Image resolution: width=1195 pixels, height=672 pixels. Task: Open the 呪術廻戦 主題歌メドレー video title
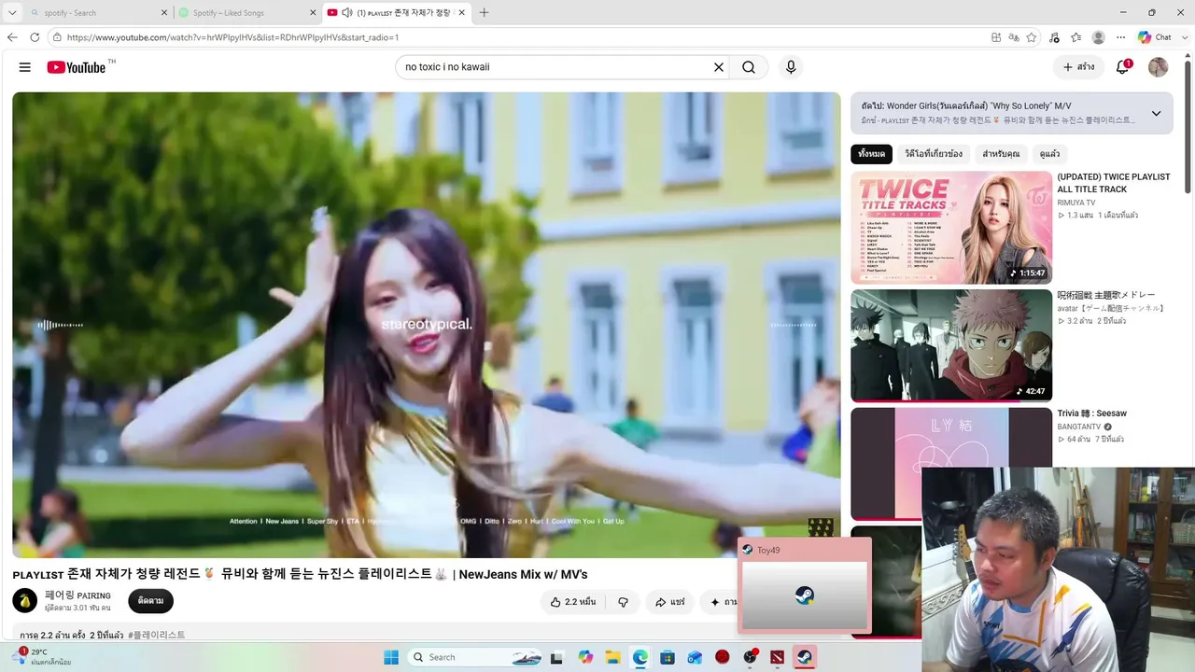click(x=1106, y=295)
